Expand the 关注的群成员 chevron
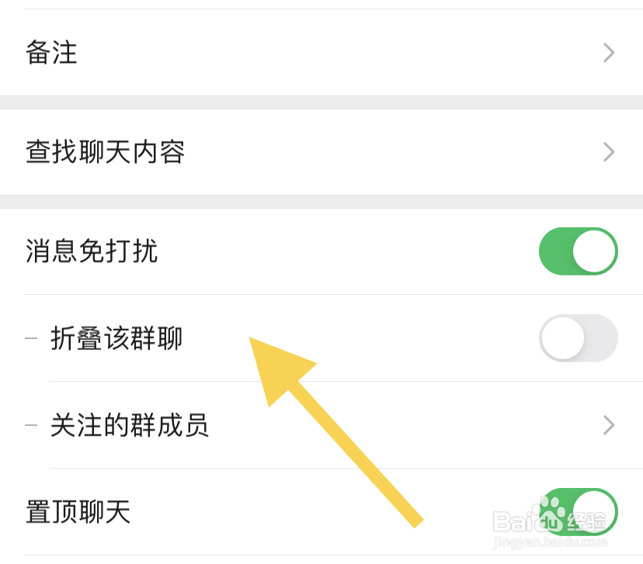Image resolution: width=643 pixels, height=564 pixels. click(609, 425)
